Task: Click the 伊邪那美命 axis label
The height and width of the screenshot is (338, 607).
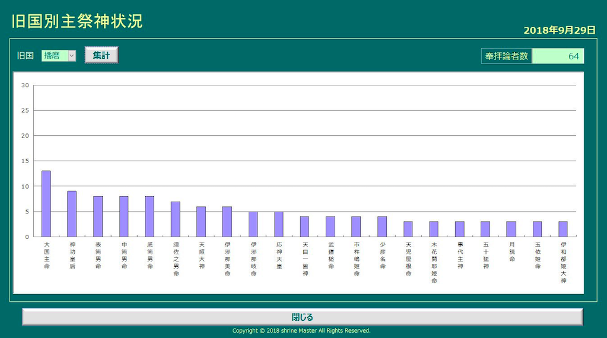Action: coord(228,259)
